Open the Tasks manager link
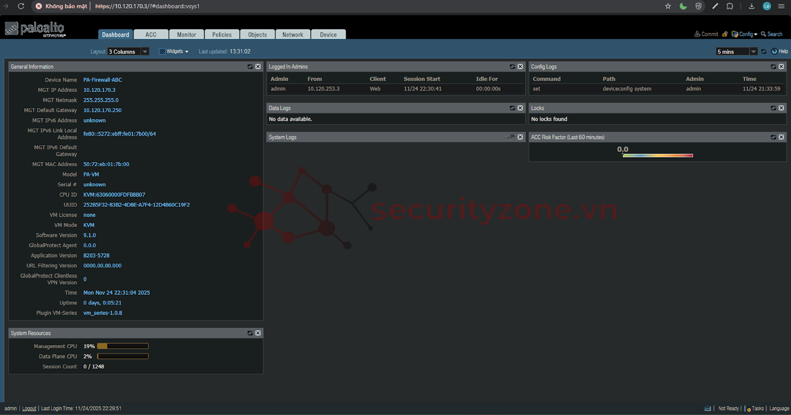Viewport: 791px width, 415px height. (x=757, y=408)
